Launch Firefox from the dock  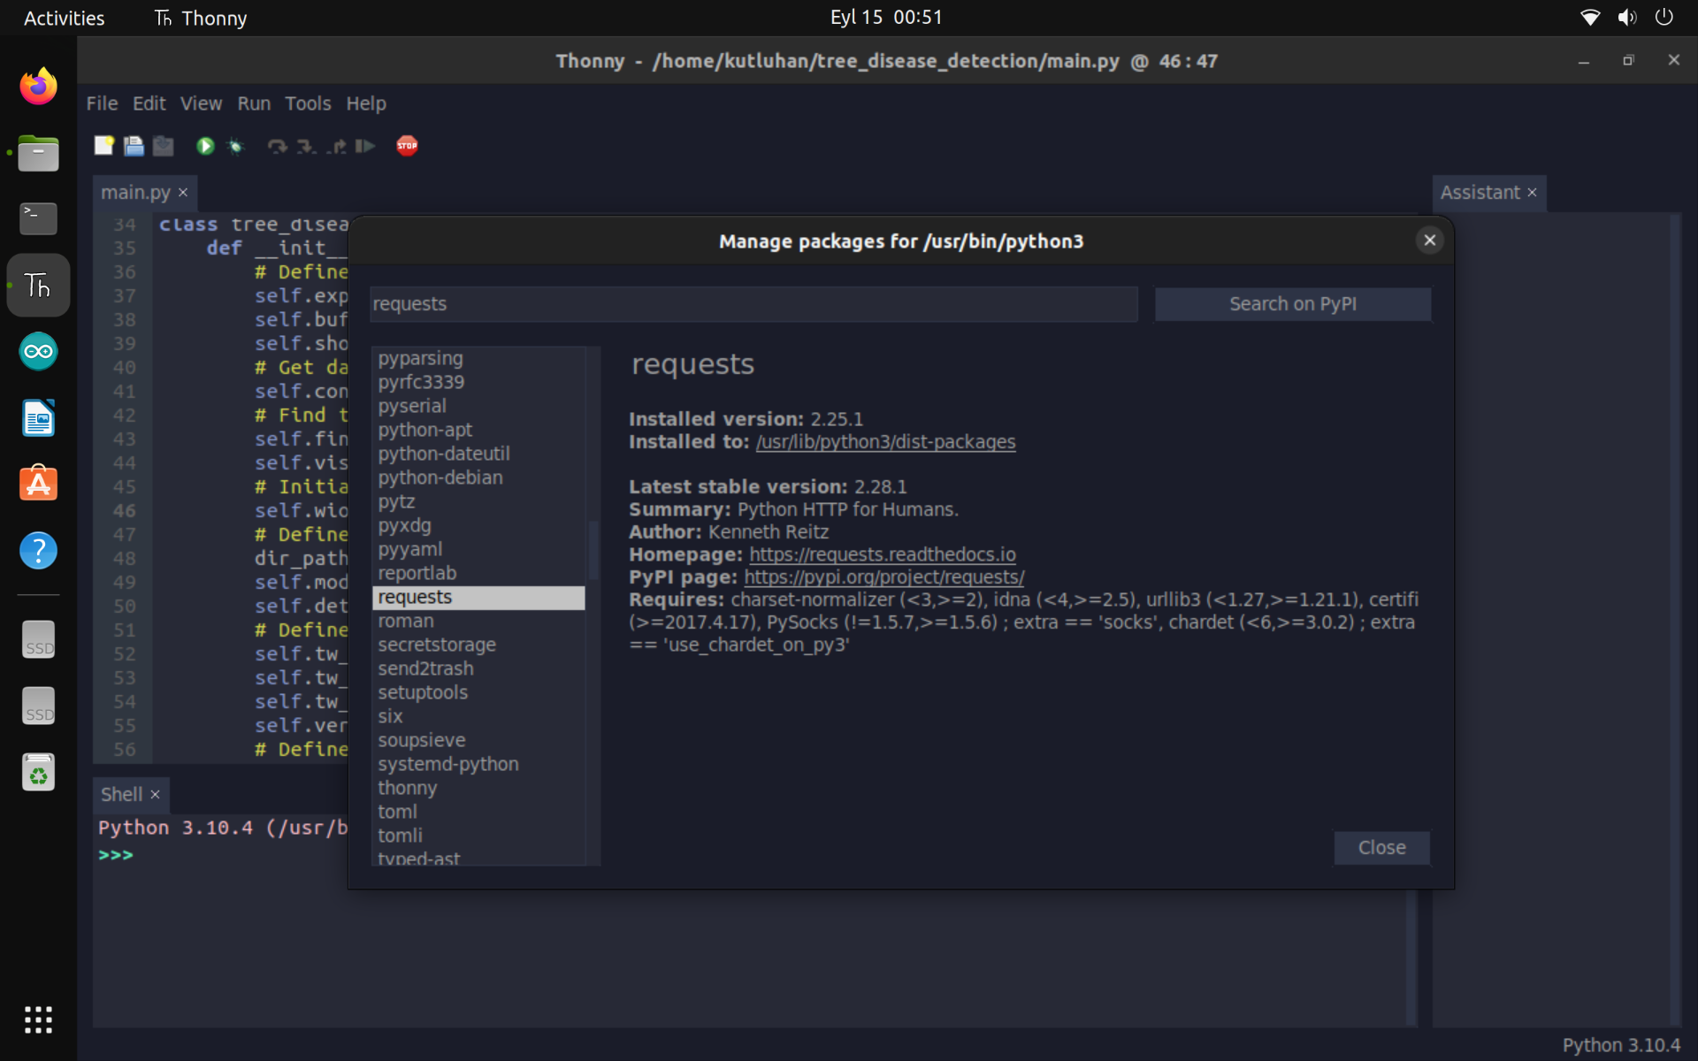point(38,87)
